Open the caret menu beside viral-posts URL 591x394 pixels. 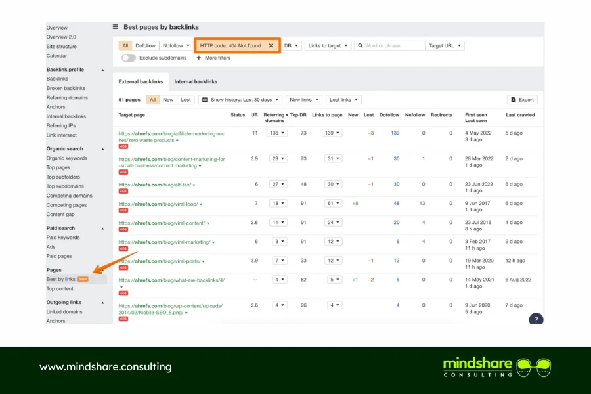[204, 261]
